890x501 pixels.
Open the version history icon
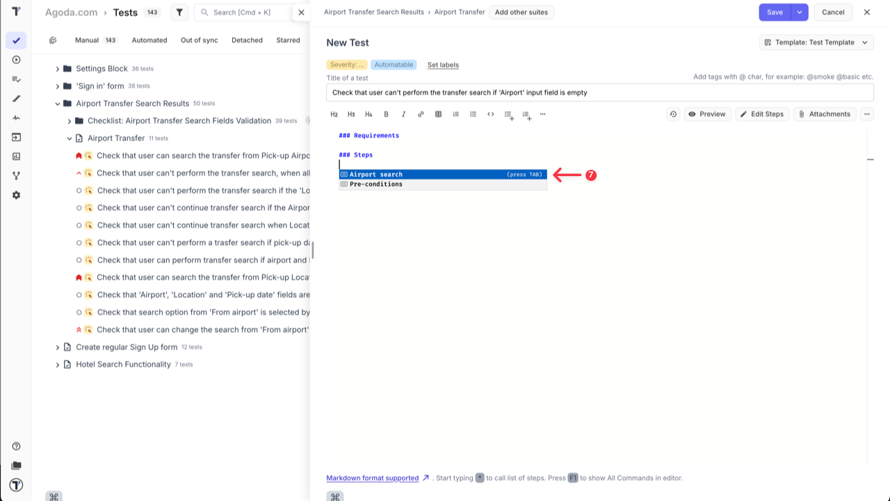pyautogui.click(x=673, y=114)
